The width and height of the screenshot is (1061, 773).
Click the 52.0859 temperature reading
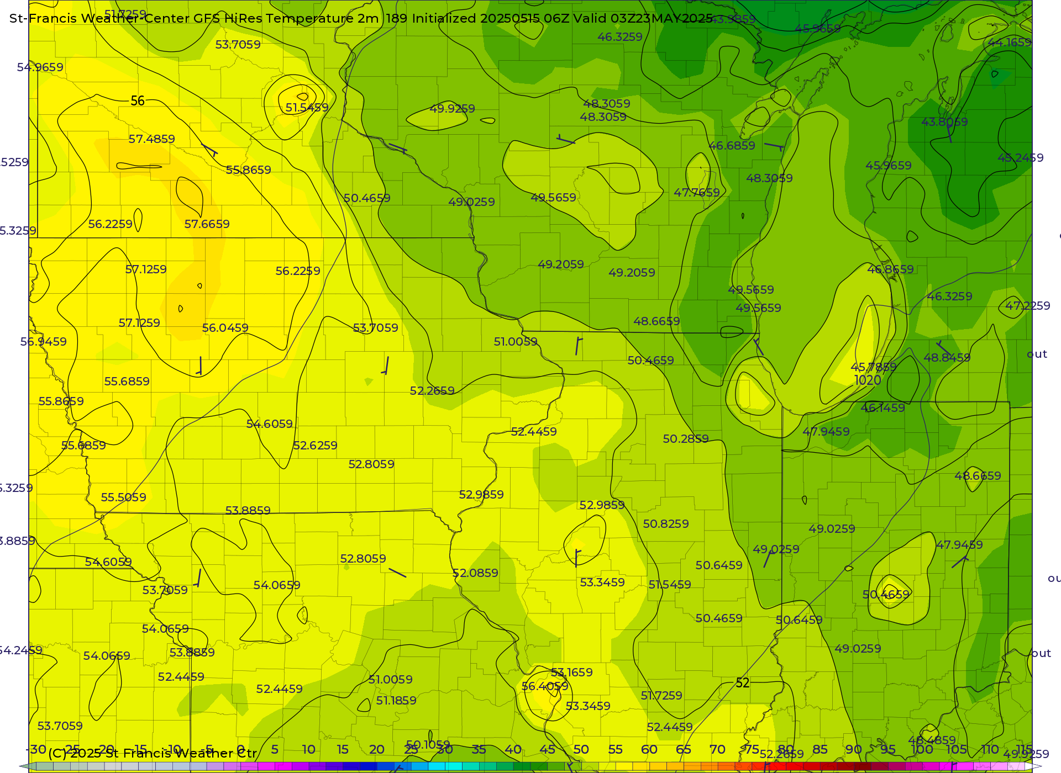pos(475,573)
